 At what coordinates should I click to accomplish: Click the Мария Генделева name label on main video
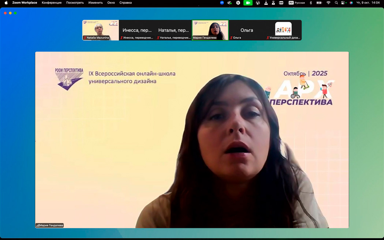(x=50, y=225)
